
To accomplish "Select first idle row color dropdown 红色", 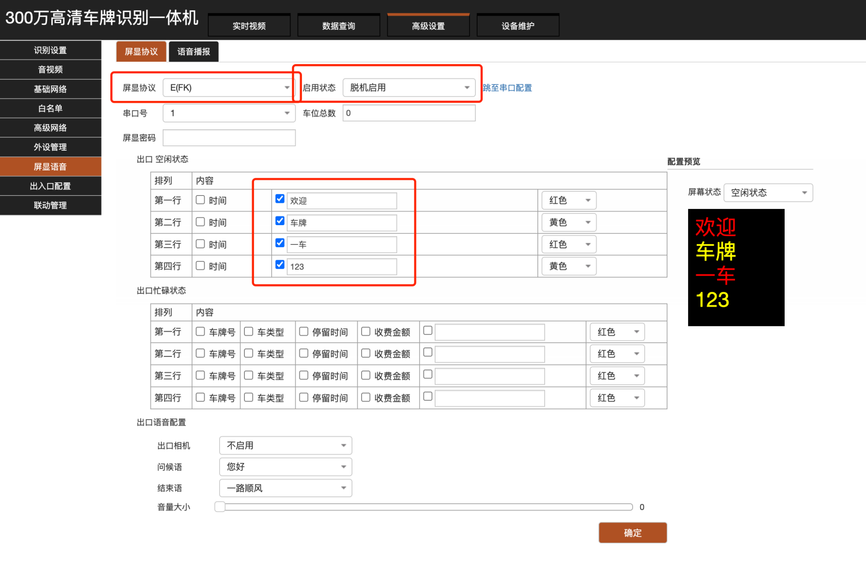I will click(x=569, y=200).
